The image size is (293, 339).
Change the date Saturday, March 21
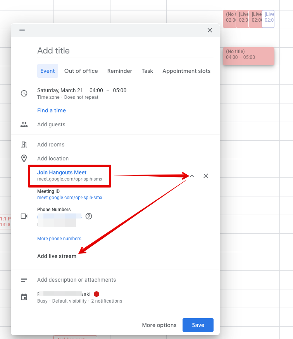pyautogui.click(x=60, y=90)
